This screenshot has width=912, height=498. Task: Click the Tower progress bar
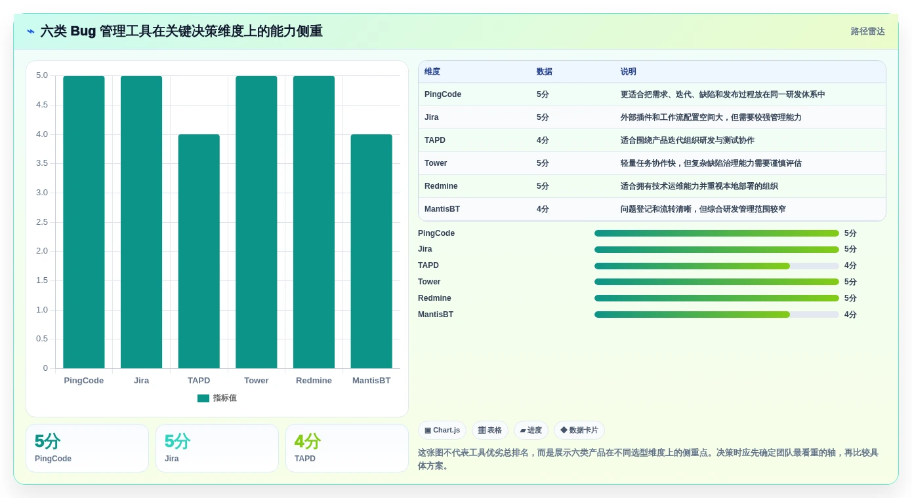coord(716,282)
